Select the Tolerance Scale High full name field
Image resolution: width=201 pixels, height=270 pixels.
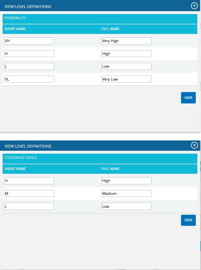[x=126, y=181]
